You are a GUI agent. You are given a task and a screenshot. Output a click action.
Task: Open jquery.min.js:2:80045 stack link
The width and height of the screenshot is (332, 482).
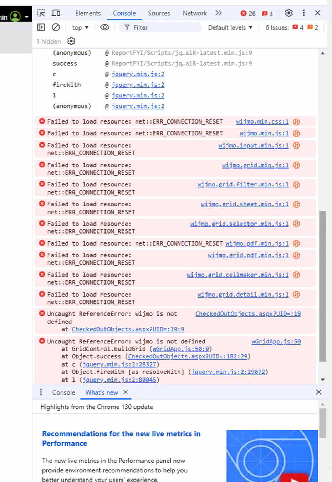[119, 380]
